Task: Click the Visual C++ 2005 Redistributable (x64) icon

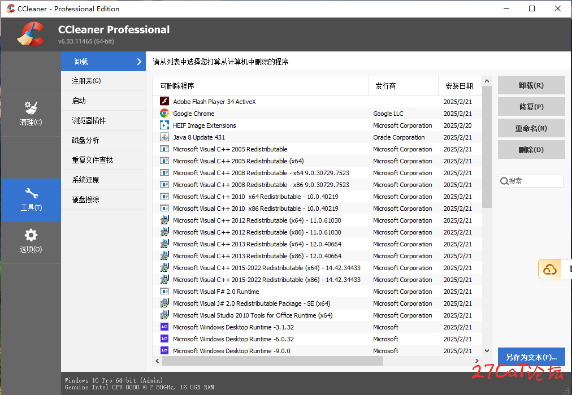Action: [164, 161]
